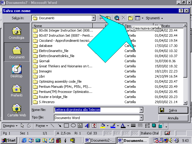Select the Oval drawing tool

pos(73,126)
